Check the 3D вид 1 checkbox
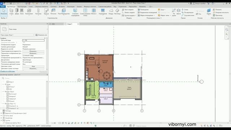The image size is (231, 130). tap(8, 87)
